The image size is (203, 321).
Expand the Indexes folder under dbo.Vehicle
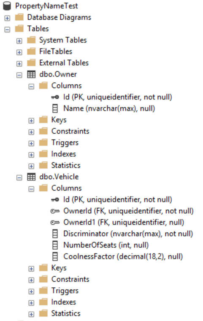coord(31,303)
